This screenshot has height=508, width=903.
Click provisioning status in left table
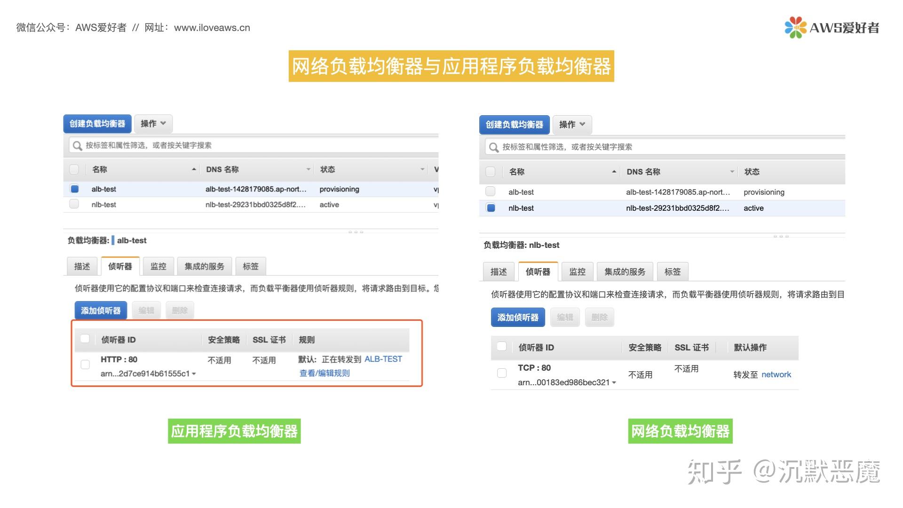point(339,189)
